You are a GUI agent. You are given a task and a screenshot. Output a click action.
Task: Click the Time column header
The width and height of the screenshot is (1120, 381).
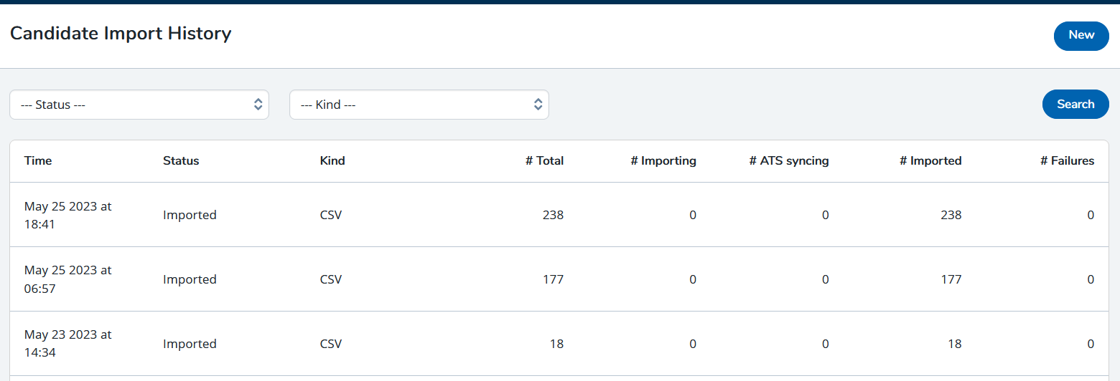38,161
